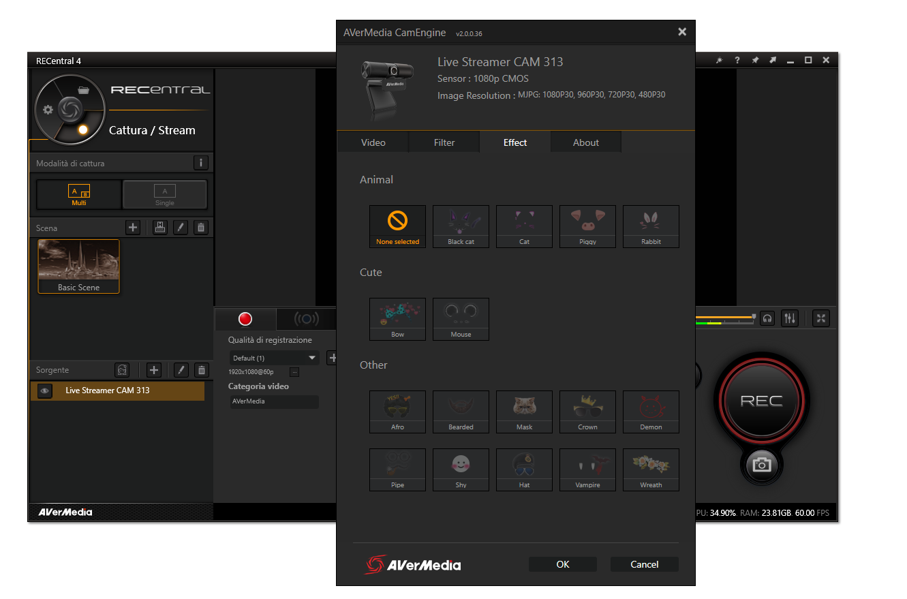The width and height of the screenshot is (907, 599).
Task: Select the Cattura / Stream mode dot on the wheel
Action: coord(83,129)
